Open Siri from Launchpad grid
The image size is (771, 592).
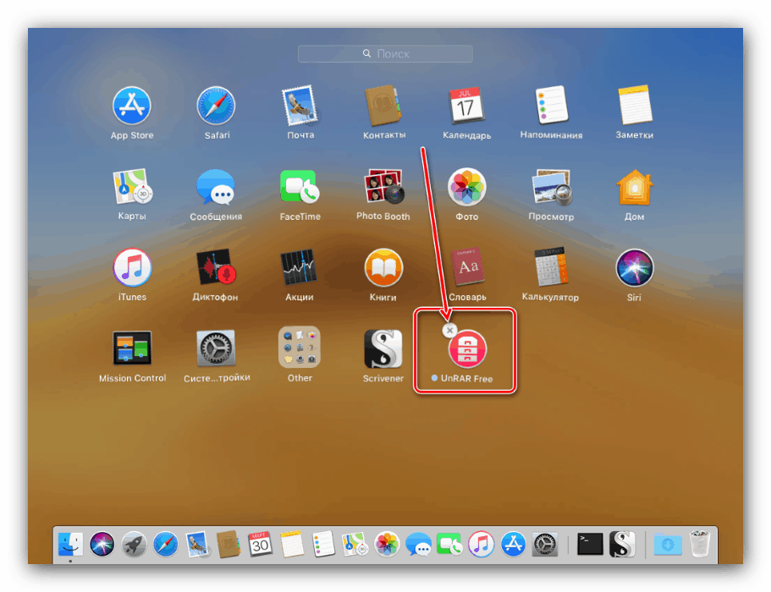click(x=635, y=268)
